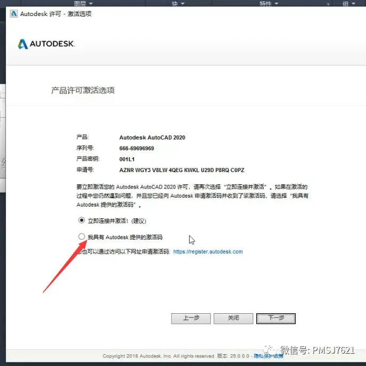Click the 上一步 (Back) button
366x366 pixels.
tap(191, 319)
